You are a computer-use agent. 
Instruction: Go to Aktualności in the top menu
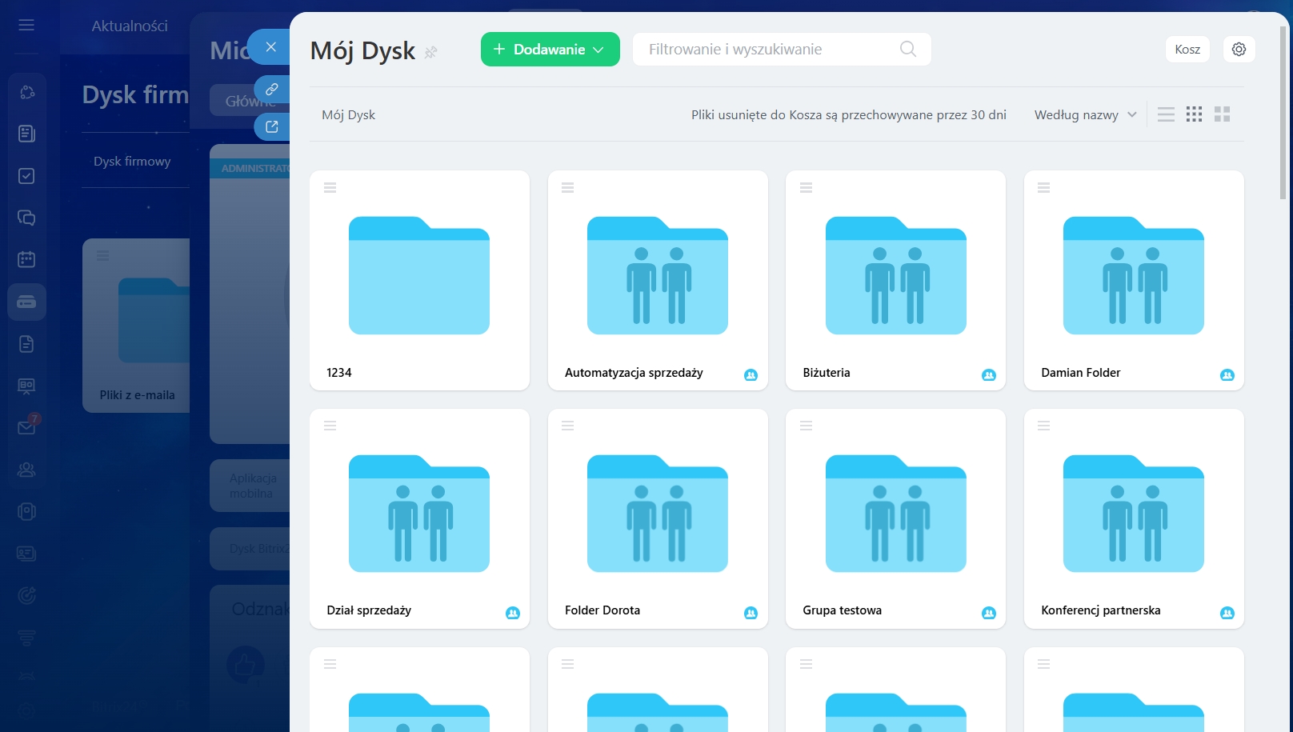[130, 26]
